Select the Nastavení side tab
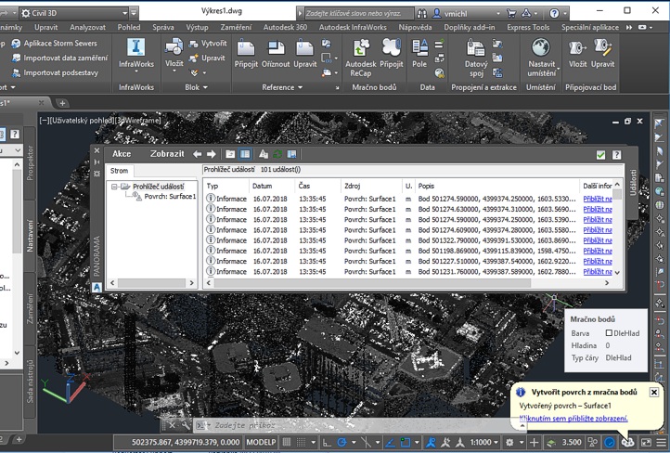The width and height of the screenshot is (670, 453). click(30, 236)
